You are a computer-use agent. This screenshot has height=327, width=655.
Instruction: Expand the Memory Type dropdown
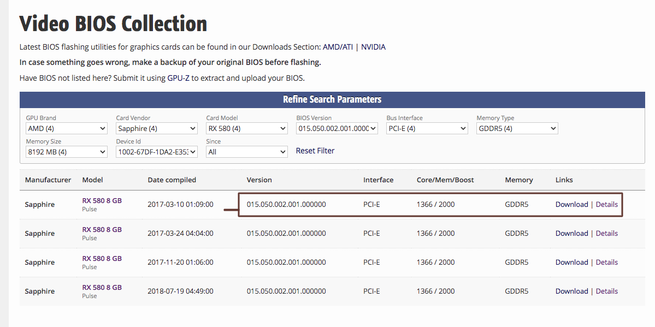point(517,128)
